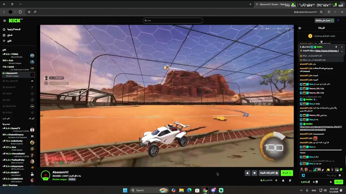
Task: Open odayyouyou channel in sidebar
Action: [x=18, y=168]
